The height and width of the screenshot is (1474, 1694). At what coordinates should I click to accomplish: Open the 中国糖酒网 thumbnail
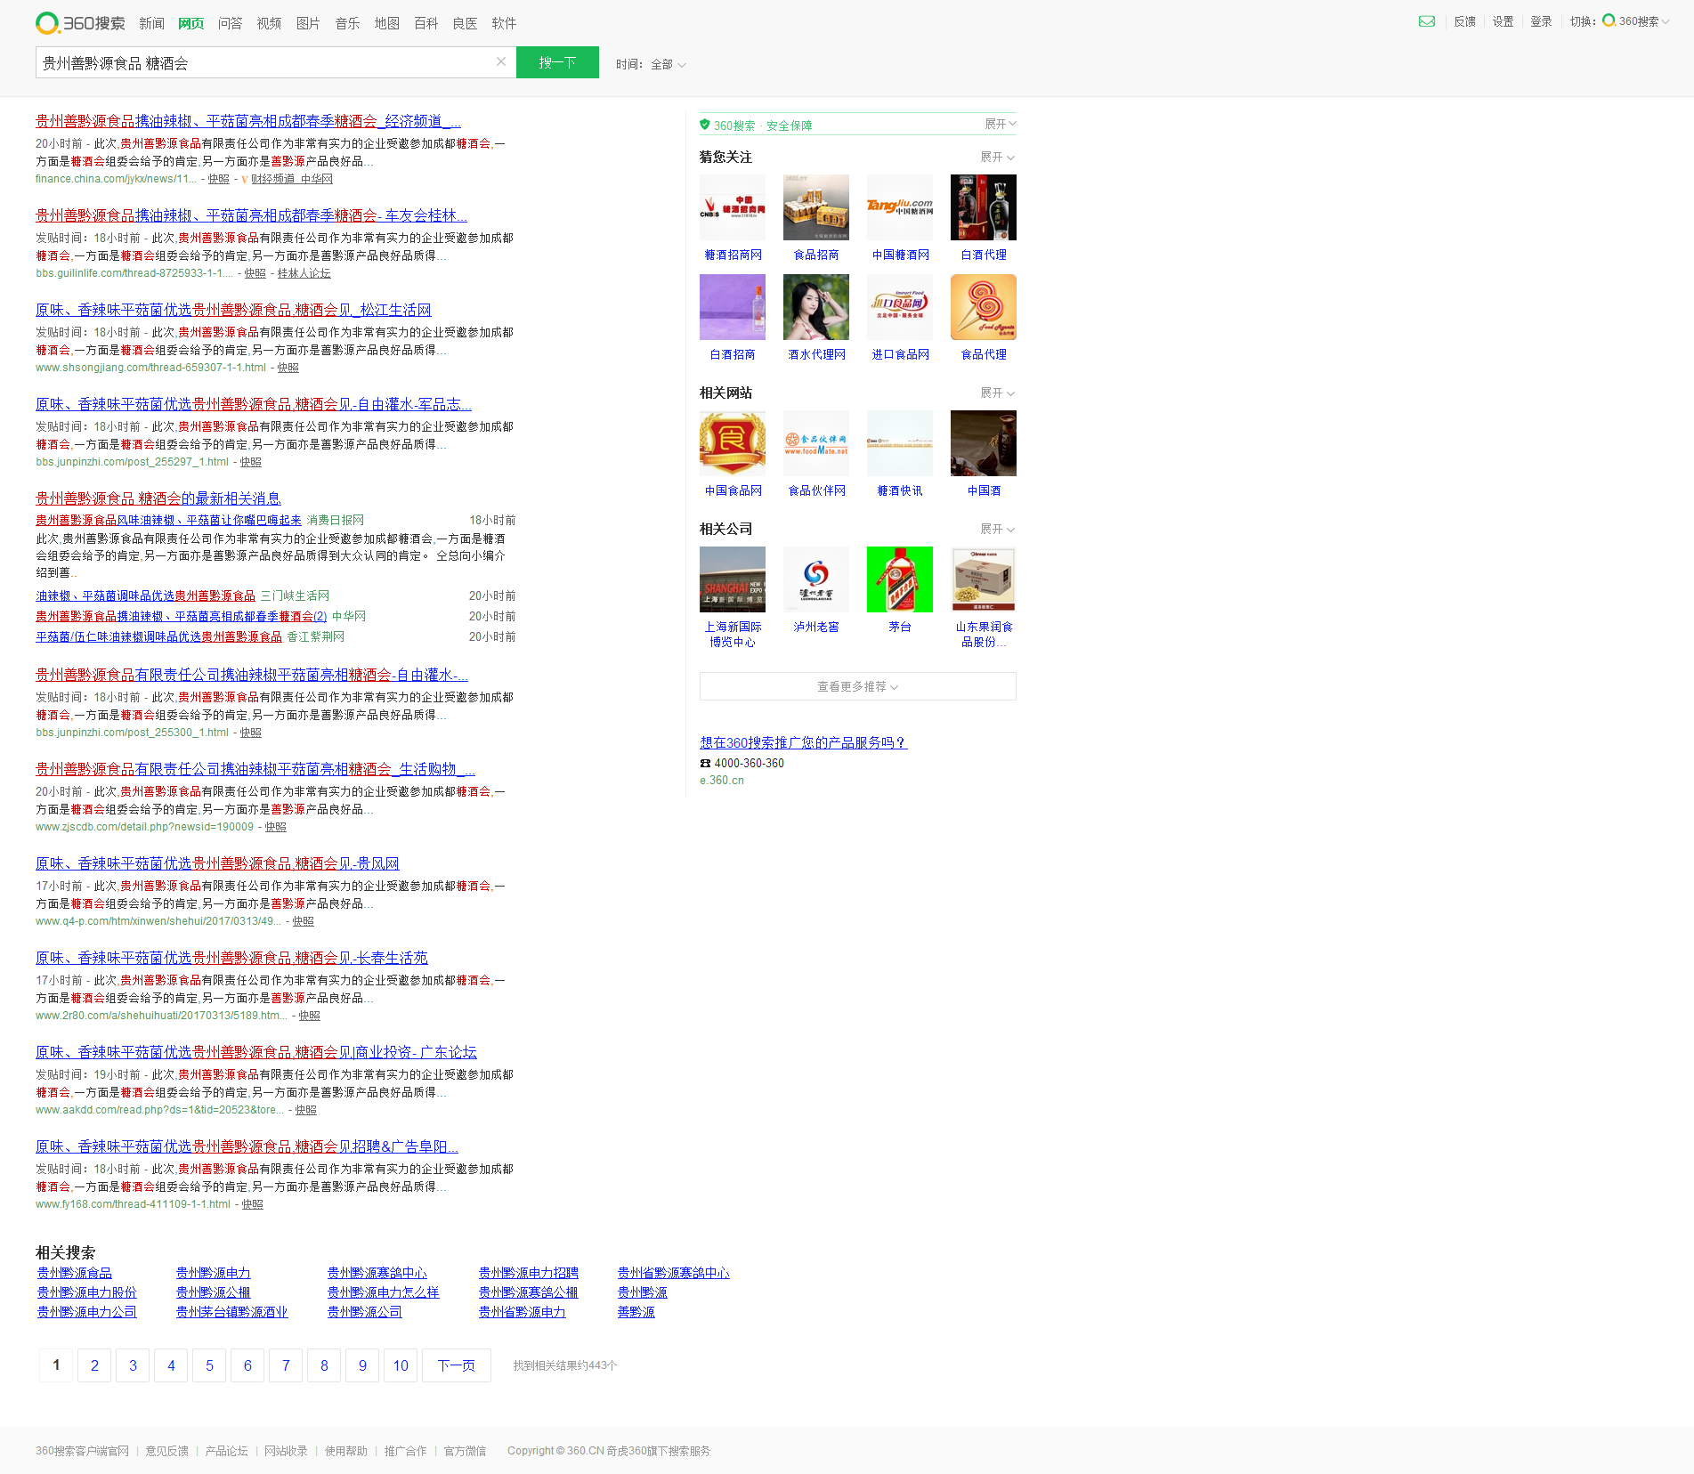pos(900,207)
